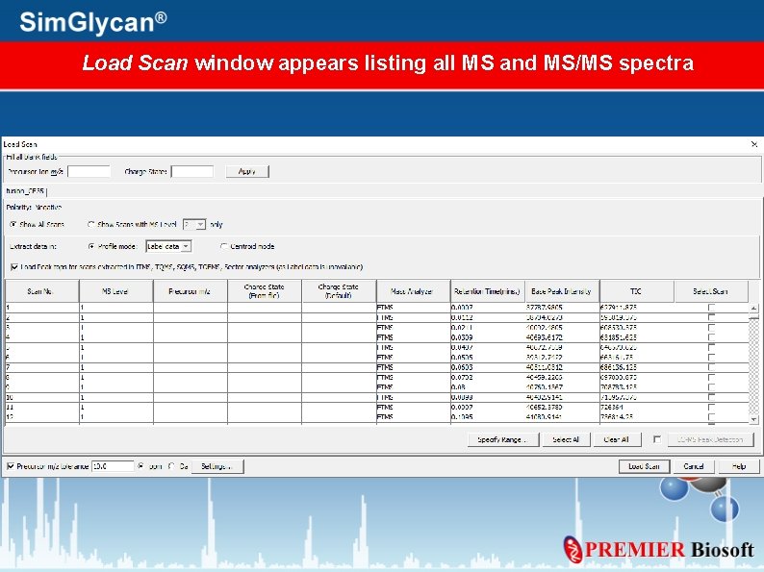Screen dimensions: 764x572
Task: Tick Select Scan checkbox for scan 7
Action: 711,367
